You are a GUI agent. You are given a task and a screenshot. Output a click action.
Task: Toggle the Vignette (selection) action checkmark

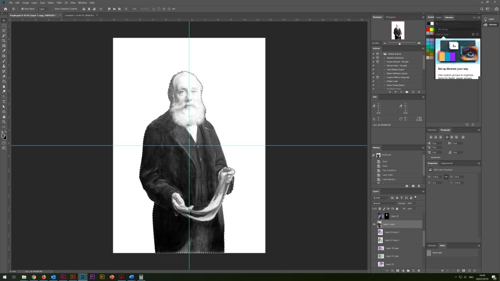pos(374,58)
